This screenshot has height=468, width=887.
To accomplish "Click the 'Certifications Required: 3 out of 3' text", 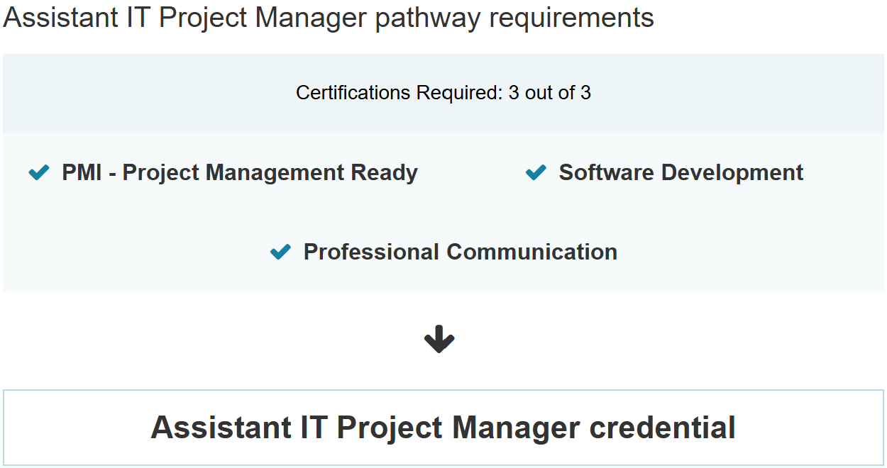I will tap(443, 93).
